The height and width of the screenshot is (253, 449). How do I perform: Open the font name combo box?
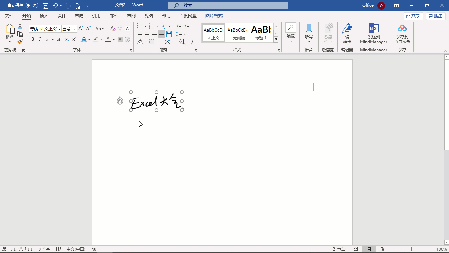[45, 29]
